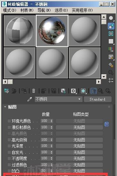Toggle the Backlight icon
The width and height of the screenshot is (117, 176).
111,26
